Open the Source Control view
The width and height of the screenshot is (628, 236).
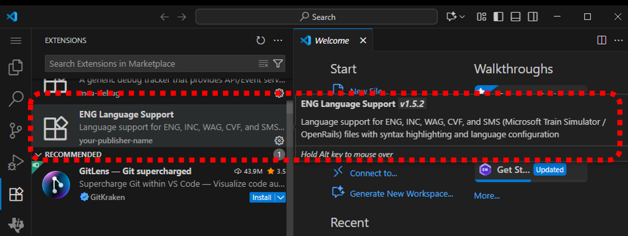(16, 131)
